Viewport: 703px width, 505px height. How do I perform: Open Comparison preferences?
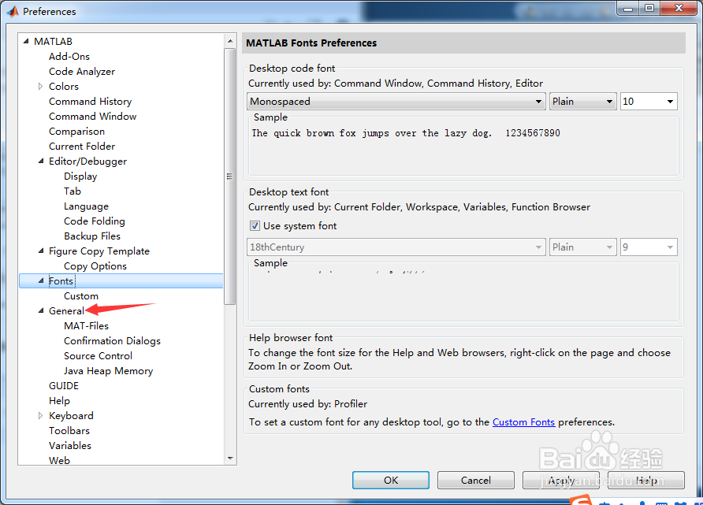coord(76,132)
